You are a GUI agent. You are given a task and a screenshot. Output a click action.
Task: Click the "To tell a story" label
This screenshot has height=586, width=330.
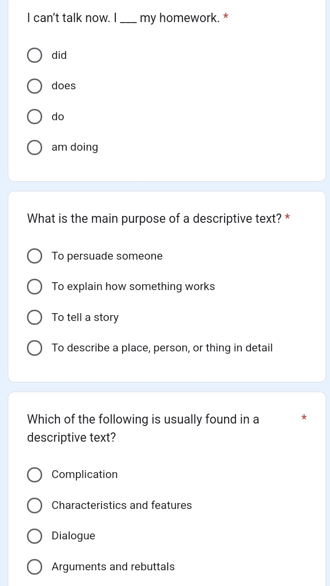click(85, 318)
